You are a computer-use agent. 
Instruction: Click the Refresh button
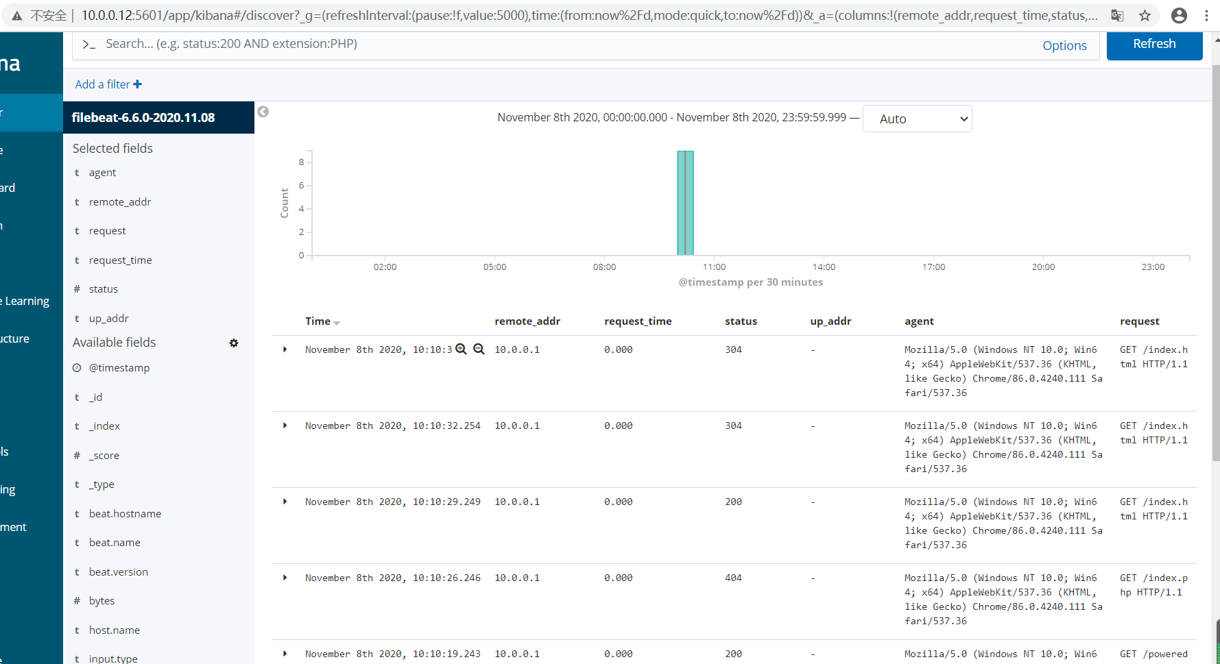[x=1154, y=45]
